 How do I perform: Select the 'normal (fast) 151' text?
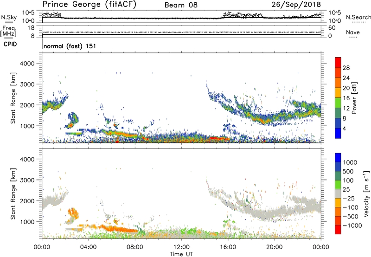70,46
